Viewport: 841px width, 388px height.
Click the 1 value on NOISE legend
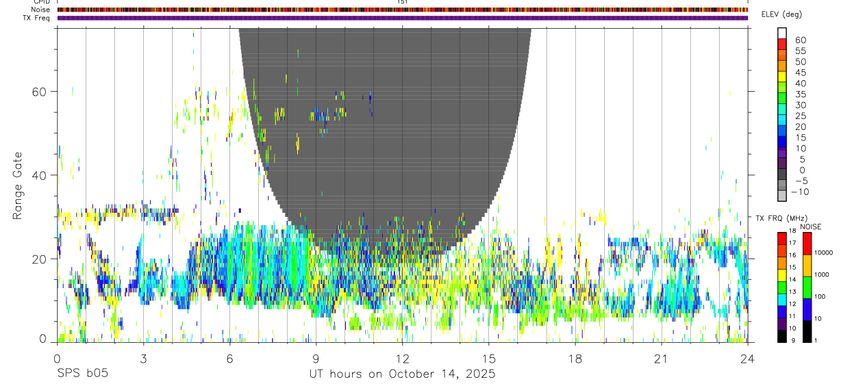tap(816, 340)
